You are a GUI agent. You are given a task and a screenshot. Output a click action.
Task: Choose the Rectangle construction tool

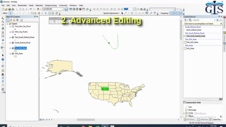(192, 110)
